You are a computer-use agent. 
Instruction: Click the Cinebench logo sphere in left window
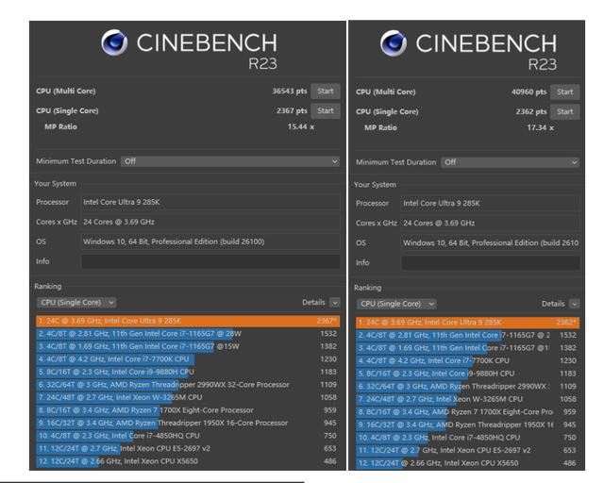pos(114,42)
